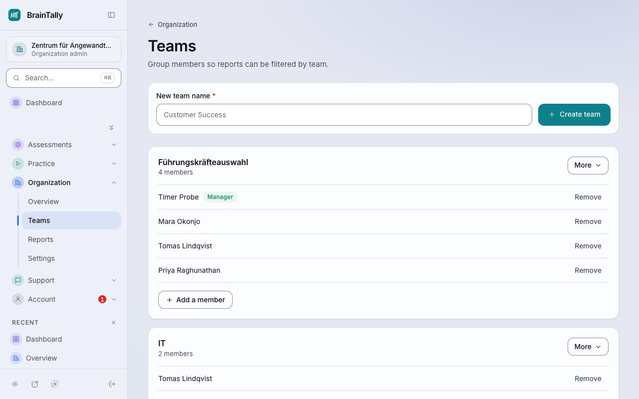Click the Overview icon under Recent

click(x=16, y=358)
